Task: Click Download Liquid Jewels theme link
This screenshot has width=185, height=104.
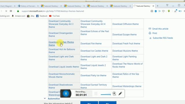Action: click(x=64, y=67)
